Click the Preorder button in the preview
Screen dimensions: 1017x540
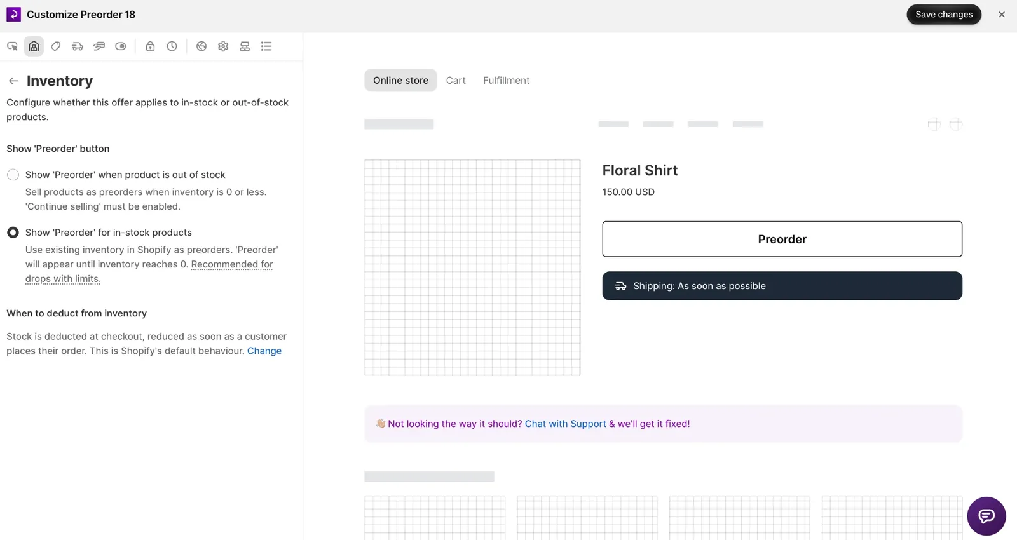(x=782, y=240)
